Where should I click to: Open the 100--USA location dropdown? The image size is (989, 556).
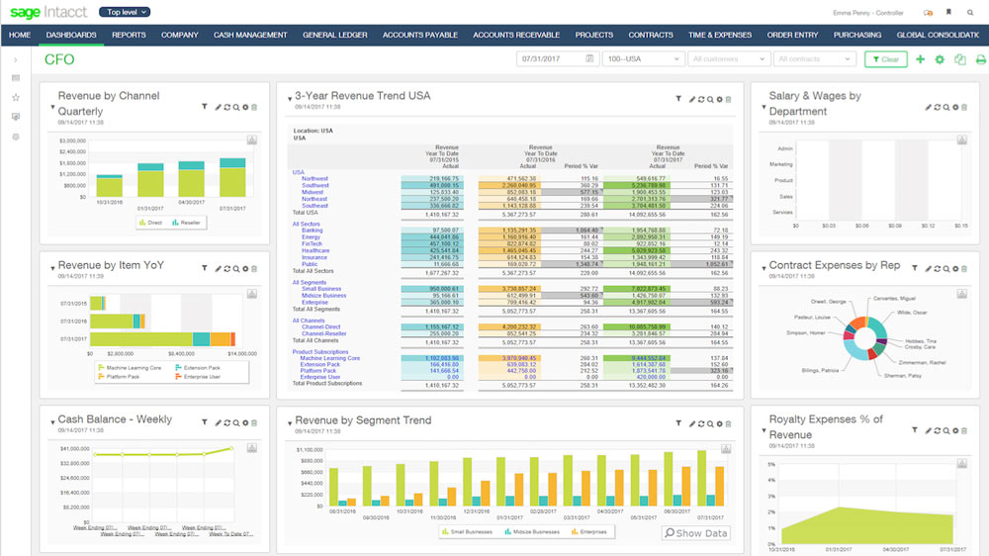[644, 59]
